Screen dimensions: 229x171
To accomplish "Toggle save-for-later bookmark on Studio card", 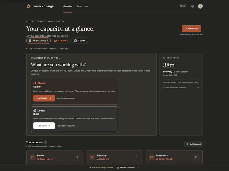I will point(77,157).
